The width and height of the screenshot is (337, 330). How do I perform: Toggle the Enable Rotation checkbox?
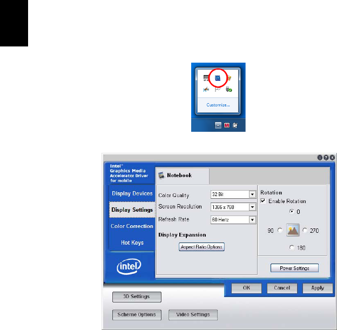[263, 201]
